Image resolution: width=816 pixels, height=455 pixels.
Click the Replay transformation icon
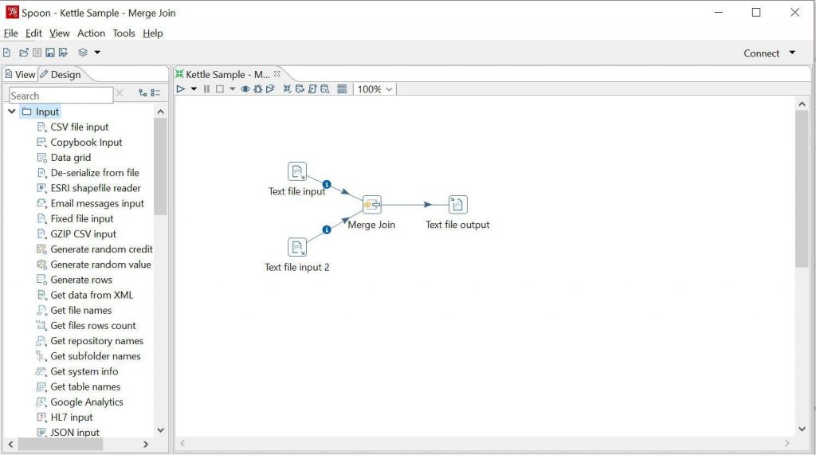tap(270, 89)
